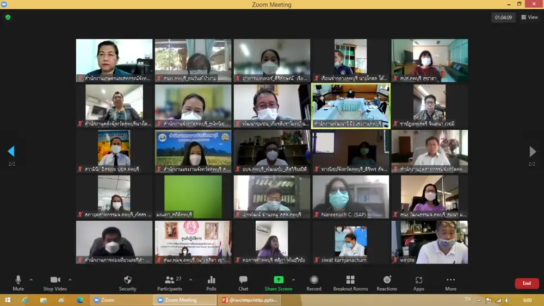Screen dimensions: 544x306
Task: Mute the microphone
Action: coord(18,283)
